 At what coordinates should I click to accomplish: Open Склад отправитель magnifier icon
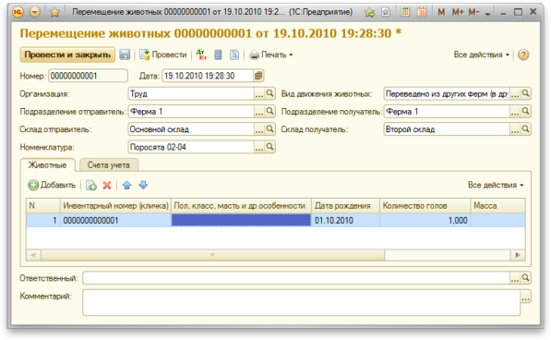(270, 129)
